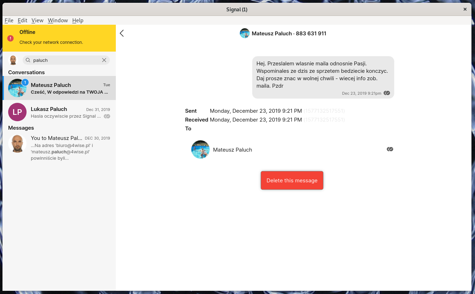Open Lukasz Paluch conversation

pos(59,112)
